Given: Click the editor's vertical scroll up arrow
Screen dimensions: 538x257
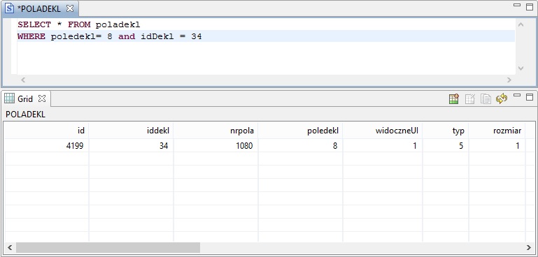Looking at the screenshot, I should pos(521,24).
